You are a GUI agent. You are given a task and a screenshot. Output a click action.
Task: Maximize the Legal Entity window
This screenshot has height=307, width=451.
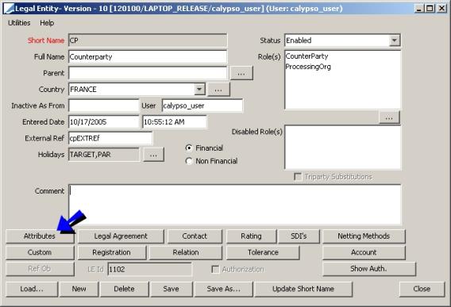(x=430, y=9)
